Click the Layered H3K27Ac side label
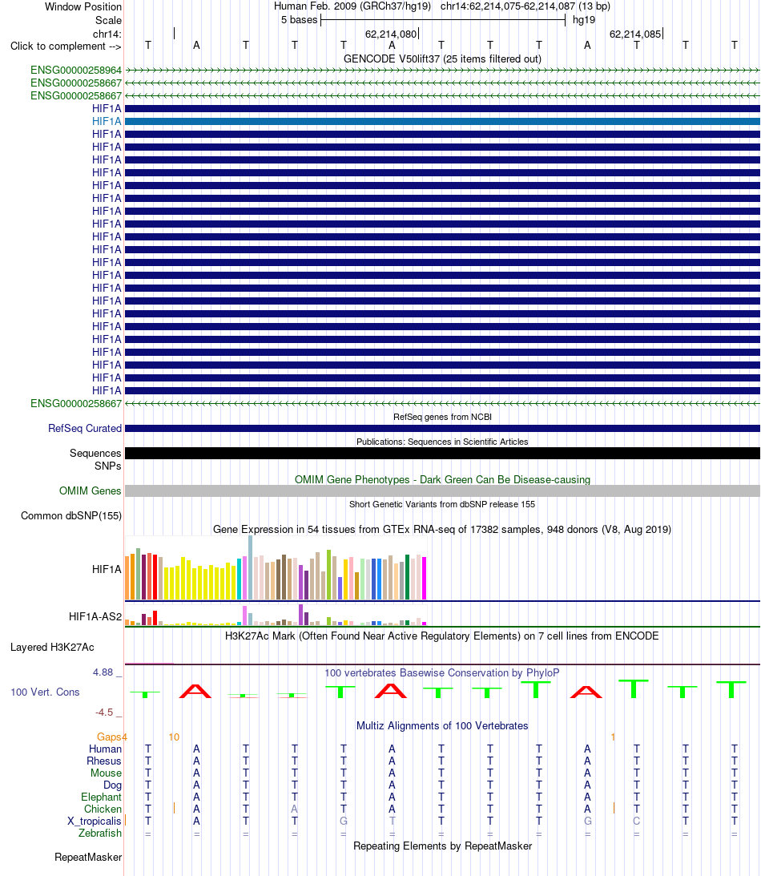This screenshot has height=876, width=761. tap(52, 647)
